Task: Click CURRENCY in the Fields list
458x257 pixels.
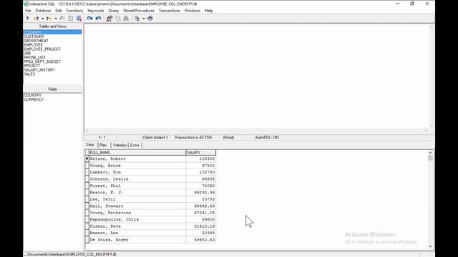Action: pos(34,99)
